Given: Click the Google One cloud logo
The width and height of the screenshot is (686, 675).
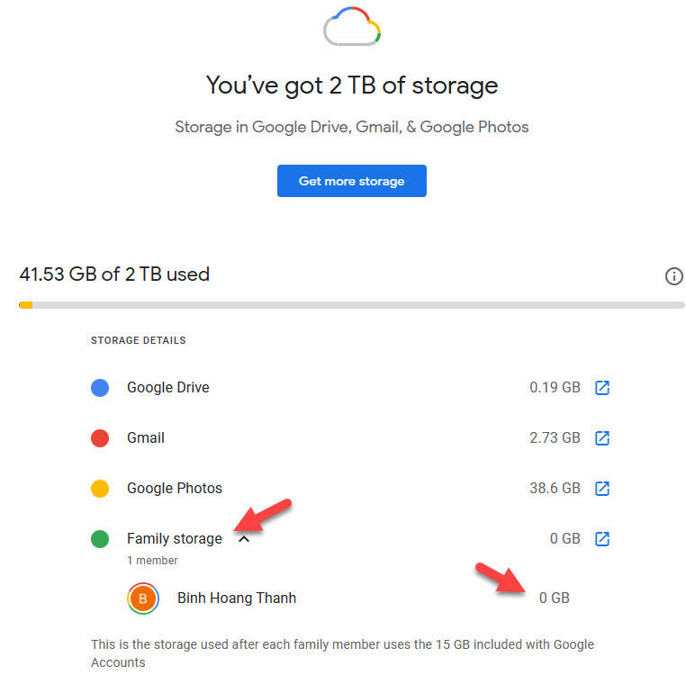Looking at the screenshot, I should coord(352,26).
